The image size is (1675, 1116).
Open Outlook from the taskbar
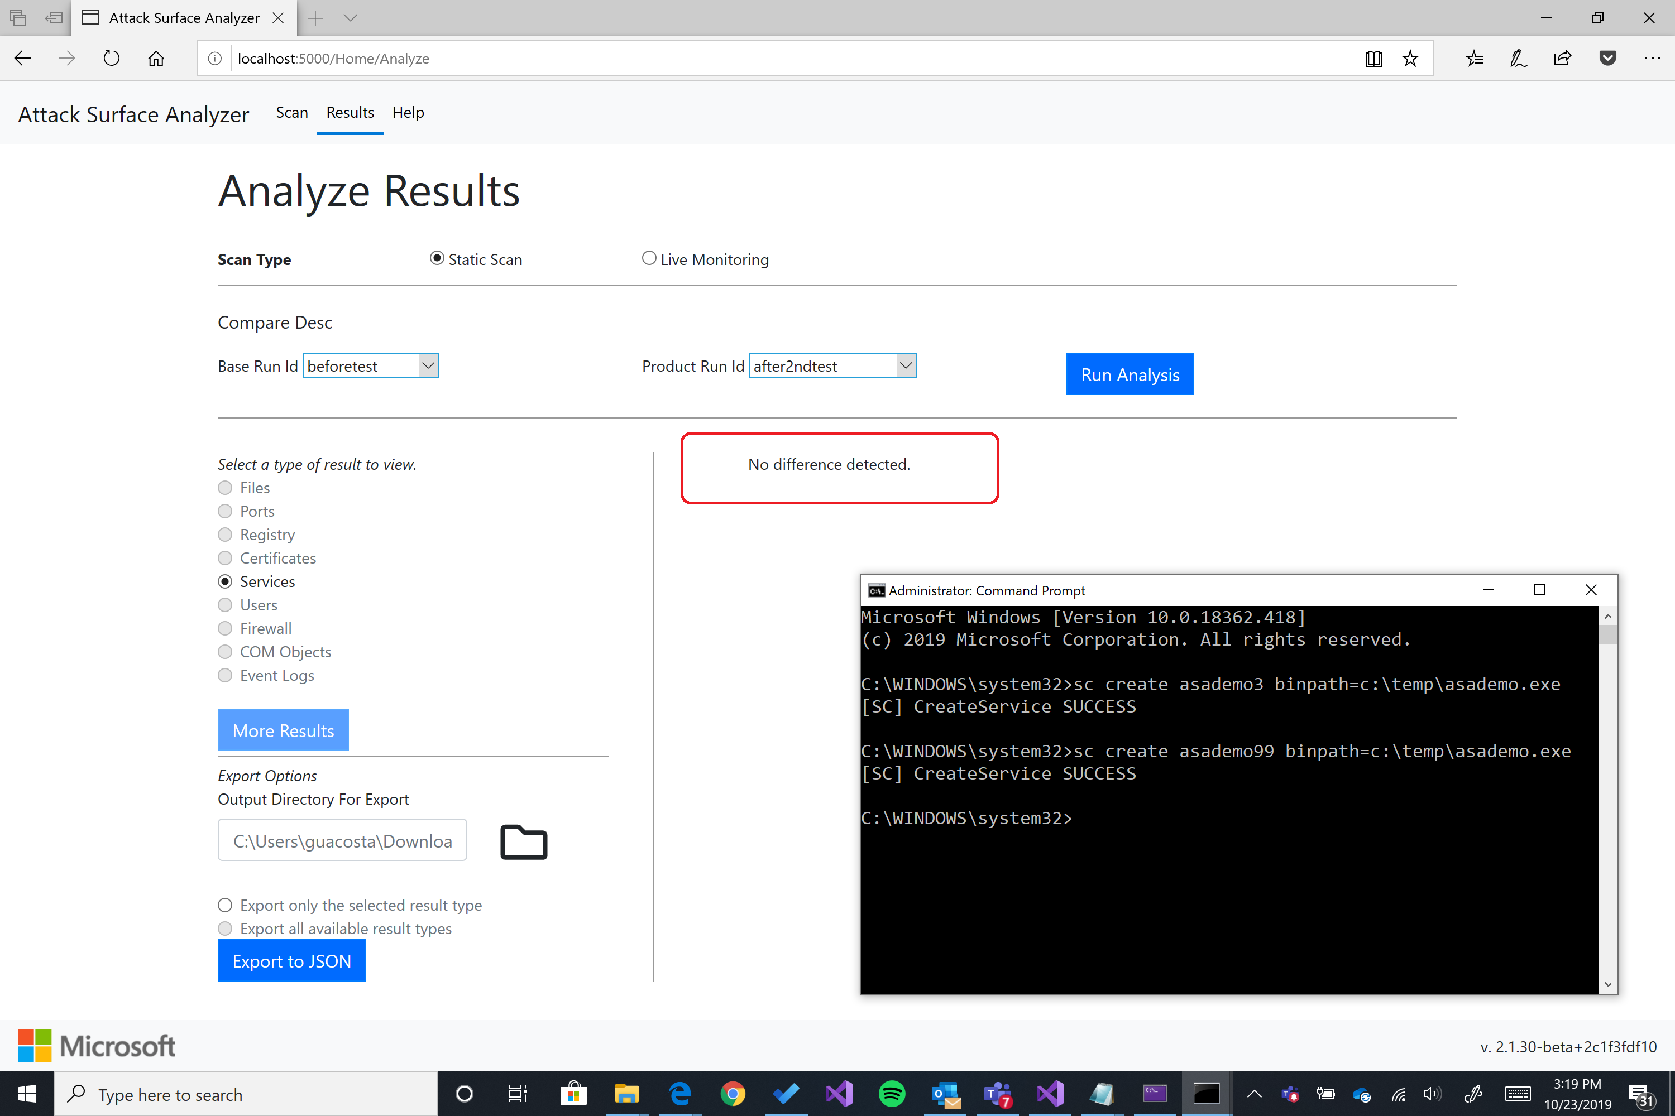[944, 1094]
